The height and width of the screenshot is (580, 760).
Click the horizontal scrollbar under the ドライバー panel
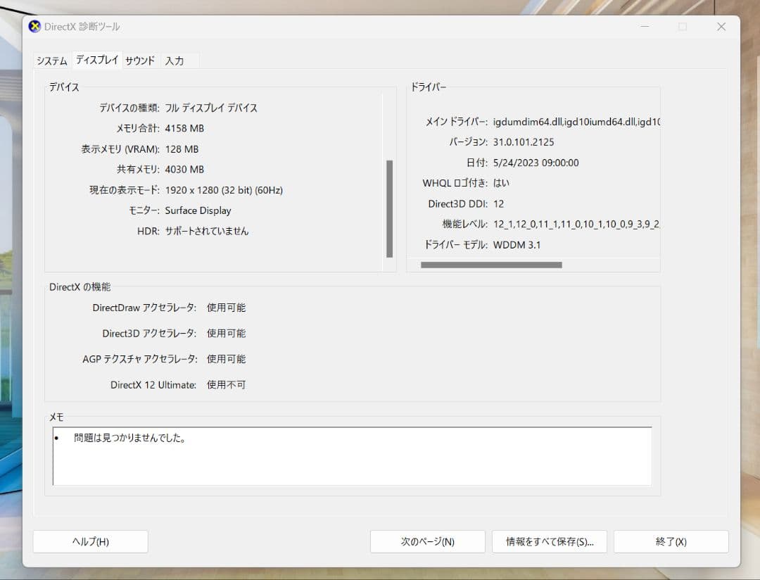point(491,265)
